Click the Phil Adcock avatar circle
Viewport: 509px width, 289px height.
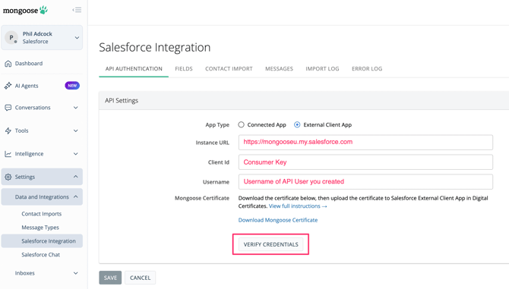click(x=11, y=38)
